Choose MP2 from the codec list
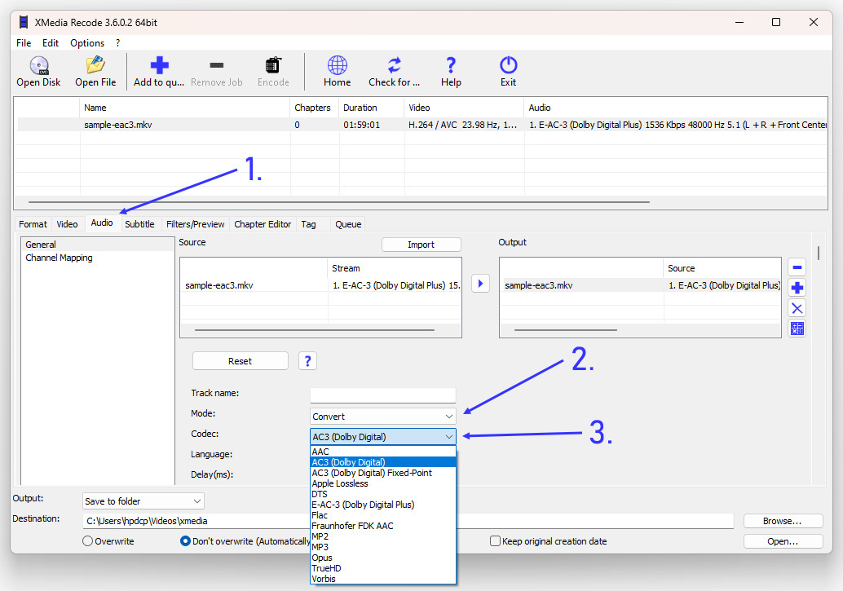The width and height of the screenshot is (843, 591). [x=383, y=536]
